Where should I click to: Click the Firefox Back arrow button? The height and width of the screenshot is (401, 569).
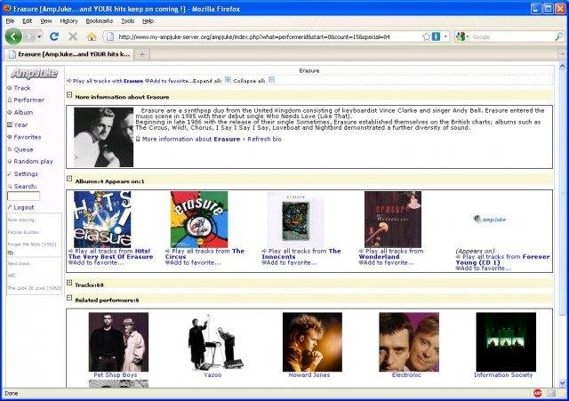[x=13, y=36]
